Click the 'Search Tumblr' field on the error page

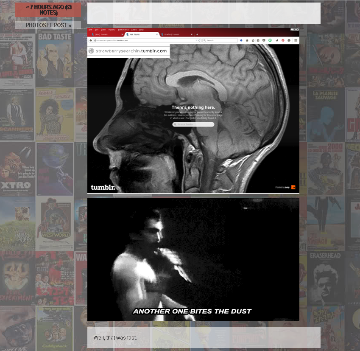click(x=193, y=124)
